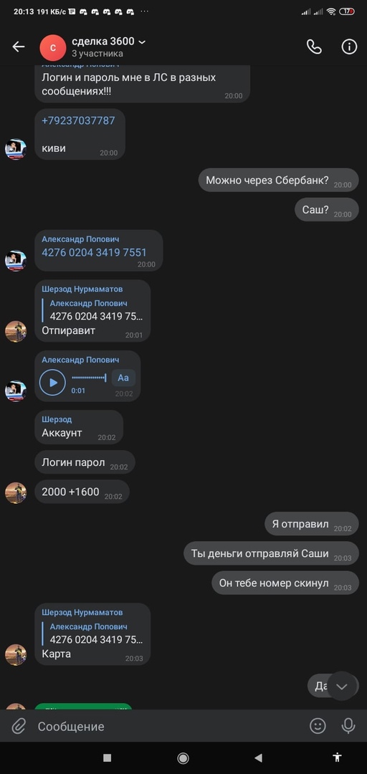The width and height of the screenshot is (367, 774).
Task: Tap card number 4276 0204 3419 7551
Action: (x=94, y=253)
